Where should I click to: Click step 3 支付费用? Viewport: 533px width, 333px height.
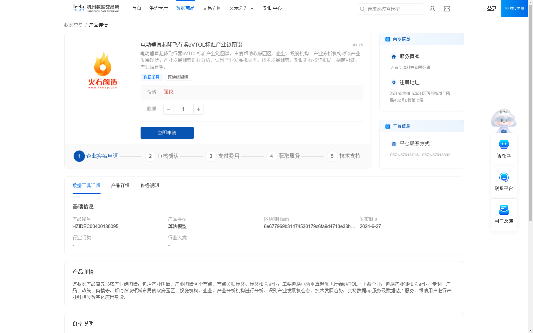223,156
